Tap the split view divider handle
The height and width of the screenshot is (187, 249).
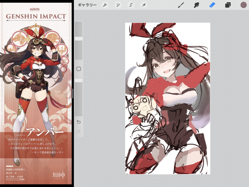click(x=73, y=93)
